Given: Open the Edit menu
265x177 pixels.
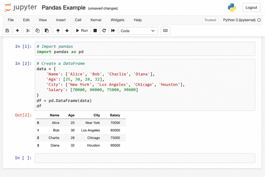Looking at the screenshot, I should pyautogui.click(x=26, y=20).
